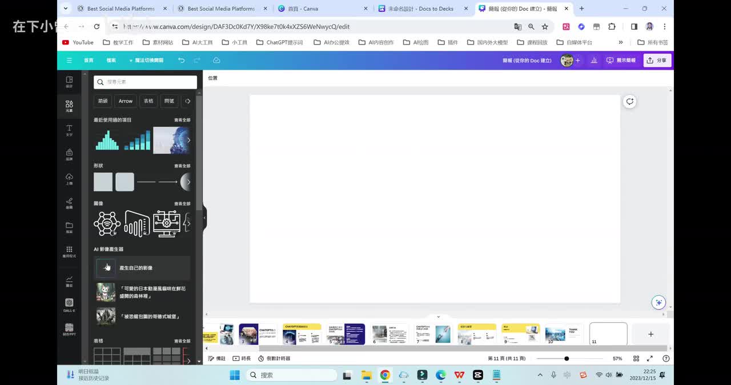Open the Uploads (上傳) sidebar panel
This screenshot has height=385, width=731.
pos(69,179)
